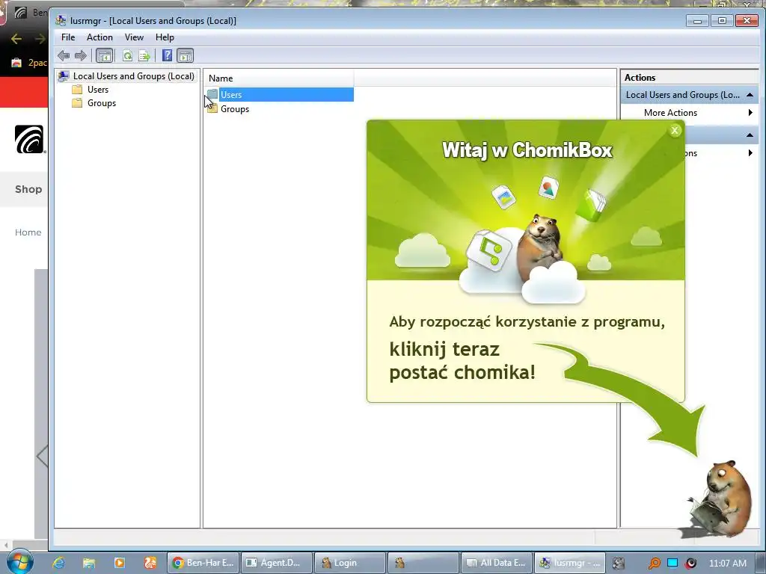
Task: Click the Refresh toolbar icon
Action: pyautogui.click(x=127, y=55)
